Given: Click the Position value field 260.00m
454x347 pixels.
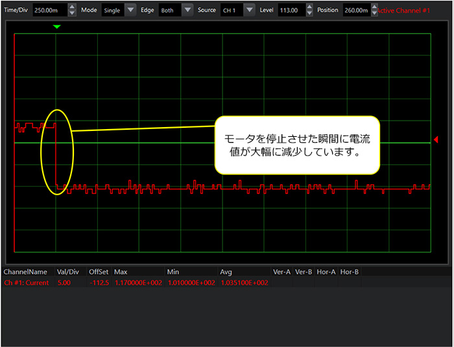Looking at the screenshot, I should tap(357, 10).
